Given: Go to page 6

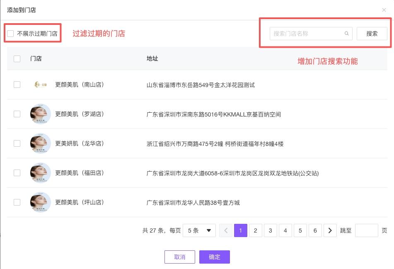Looking at the screenshot, I should pos(315,230).
